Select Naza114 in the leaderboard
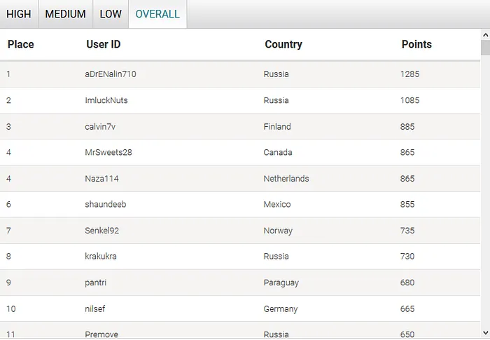 pos(102,179)
